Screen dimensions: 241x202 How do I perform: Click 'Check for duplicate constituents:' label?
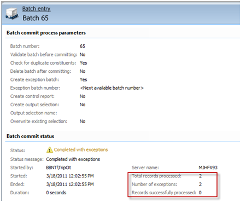[43, 63]
